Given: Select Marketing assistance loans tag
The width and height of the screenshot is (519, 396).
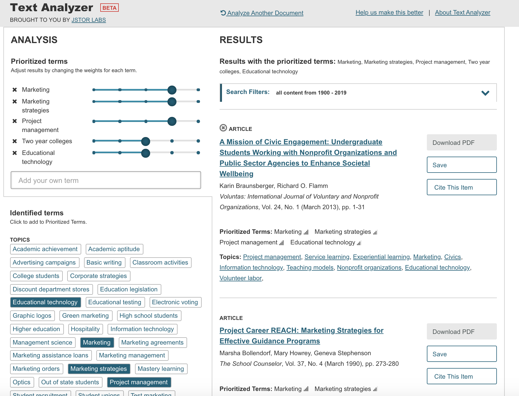Looking at the screenshot, I should pos(51,355).
